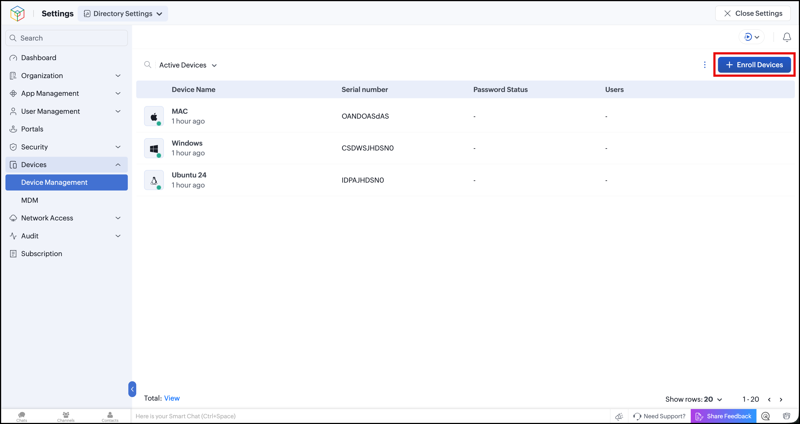Click serial number OANDOASdAS

(365, 116)
